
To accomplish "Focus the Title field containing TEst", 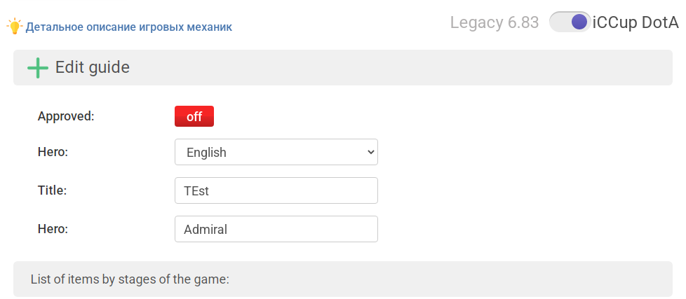I will (x=276, y=190).
